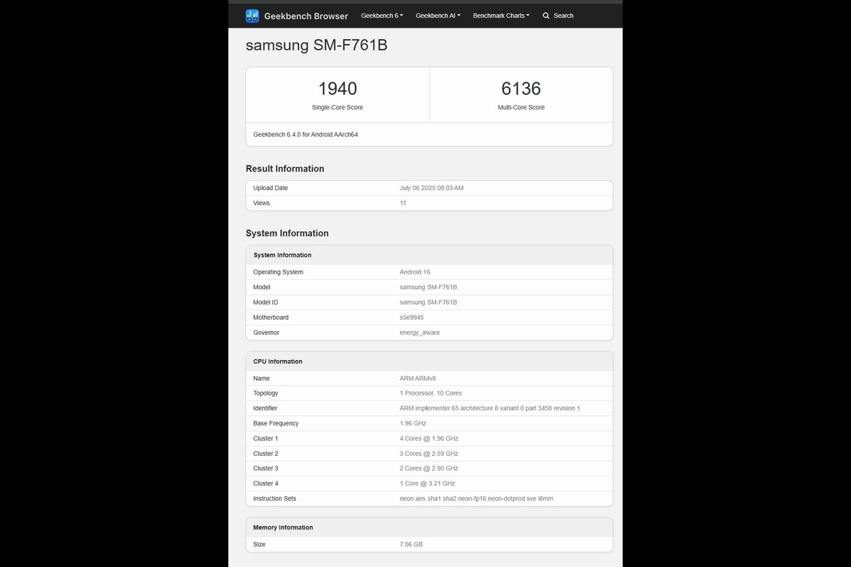Click the Cluster 3 row label
Screen dimensions: 851x567
tap(265, 468)
